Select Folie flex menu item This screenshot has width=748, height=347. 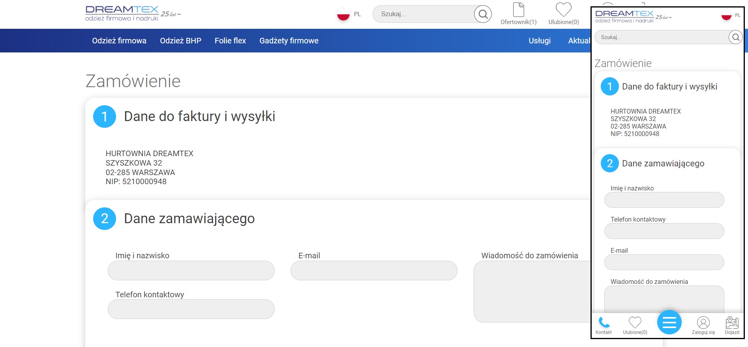[230, 41]
